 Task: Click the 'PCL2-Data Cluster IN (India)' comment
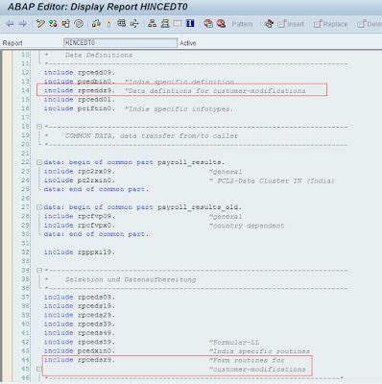coord(272,180)
